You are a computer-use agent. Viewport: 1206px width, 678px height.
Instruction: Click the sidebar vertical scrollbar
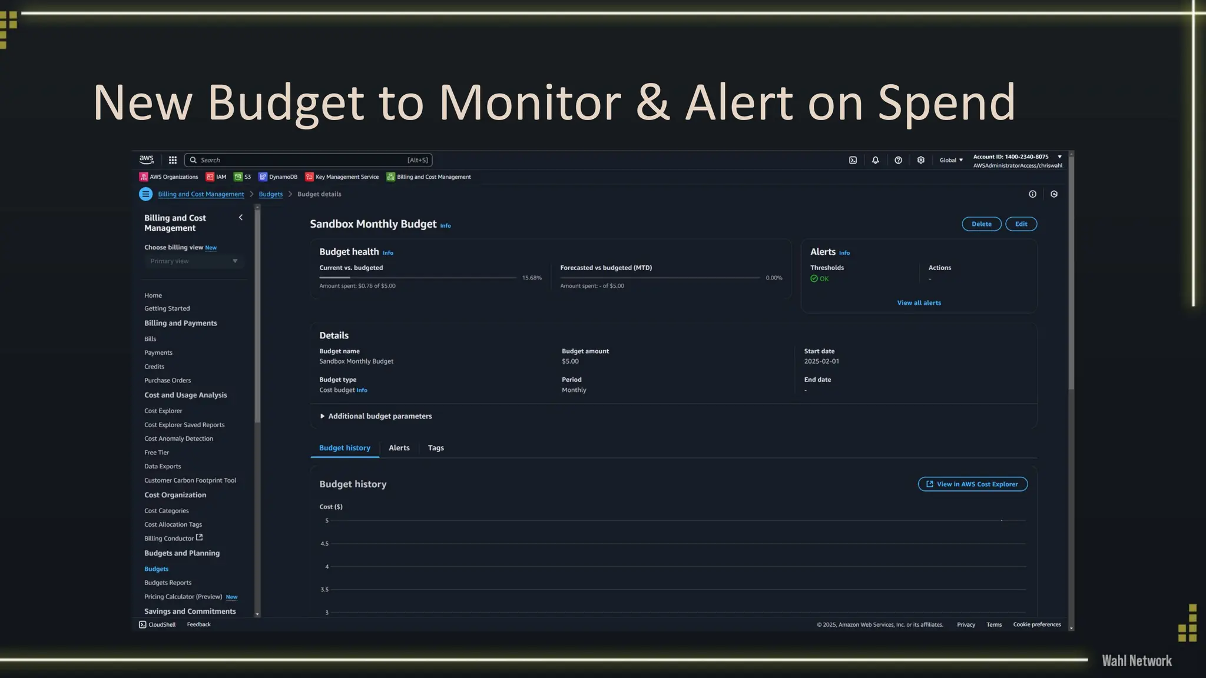257,316
